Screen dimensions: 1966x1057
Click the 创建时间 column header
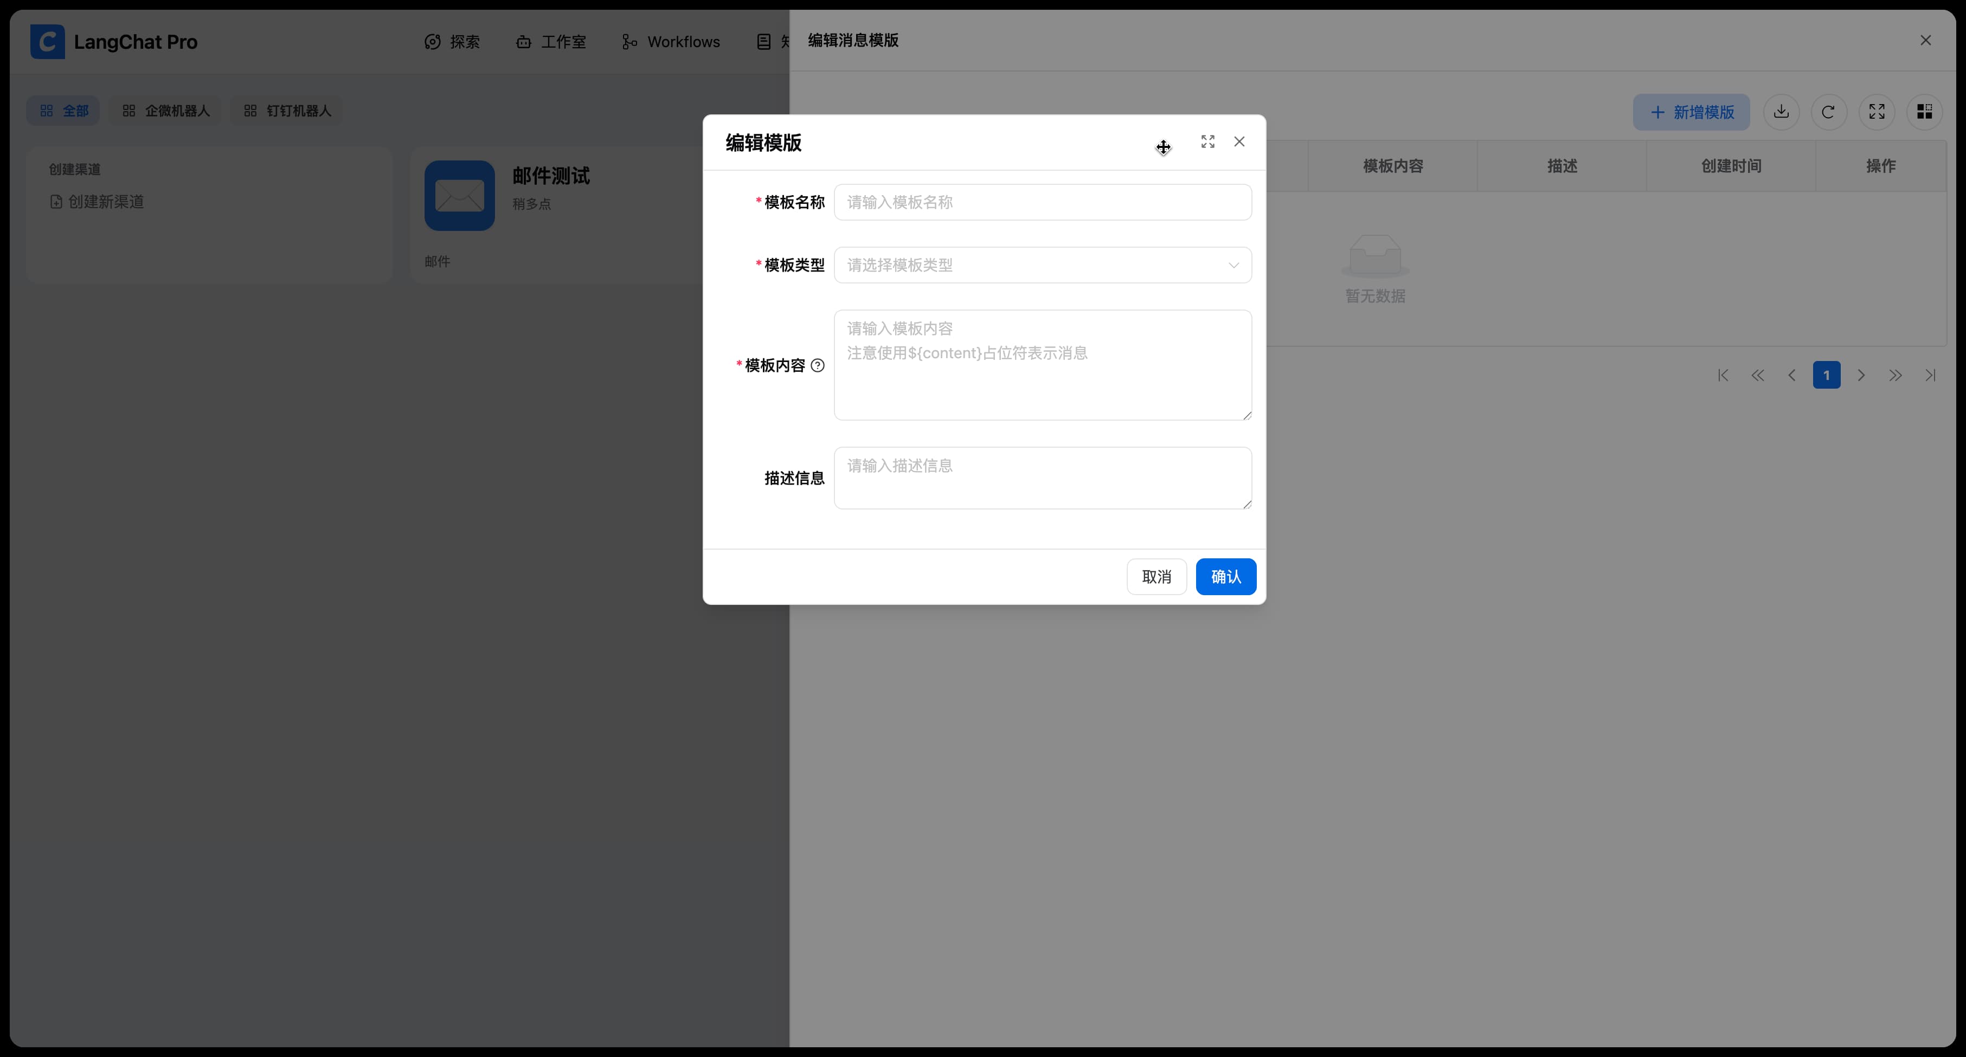(x=1731, y=166)
